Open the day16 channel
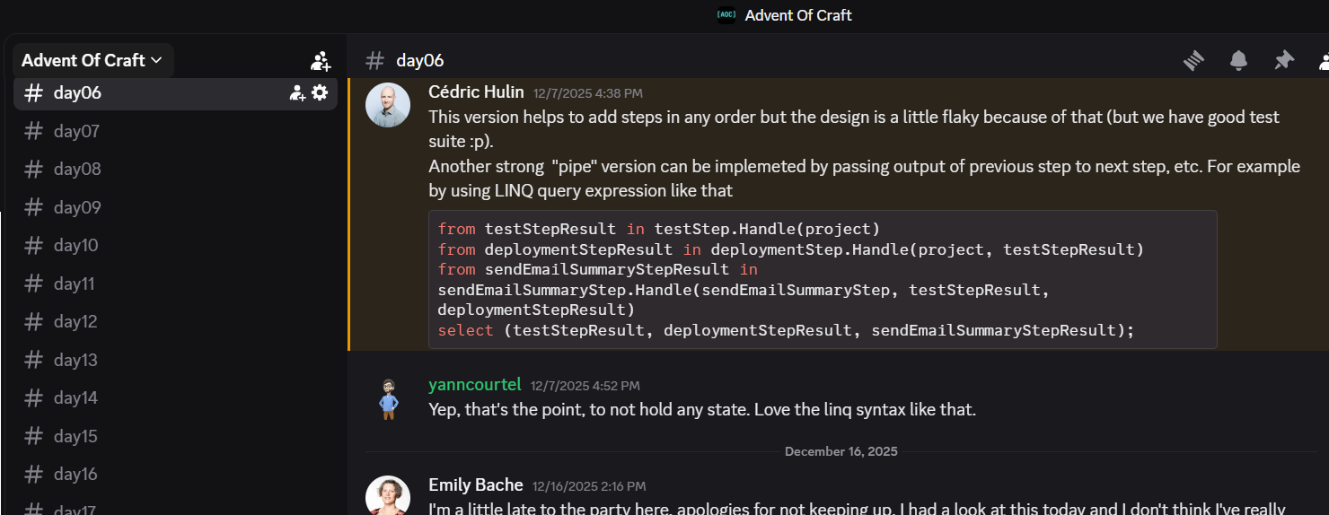 pyautogui.click(x=175, y=474)
